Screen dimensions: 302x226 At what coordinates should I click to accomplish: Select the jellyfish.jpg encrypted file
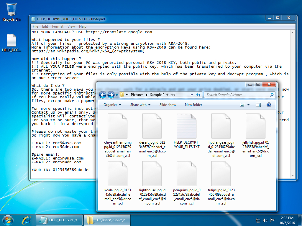click(256, 135)
